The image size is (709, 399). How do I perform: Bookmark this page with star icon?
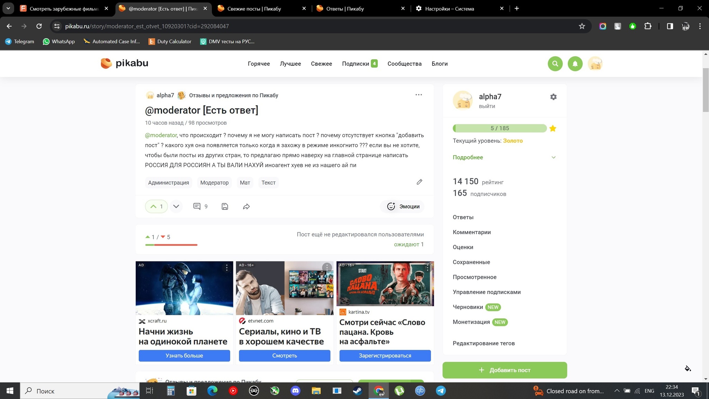pyautogui.click(x=582, y=26)
